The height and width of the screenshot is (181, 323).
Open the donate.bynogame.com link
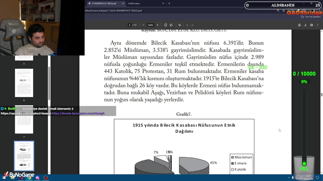(78, 113)
